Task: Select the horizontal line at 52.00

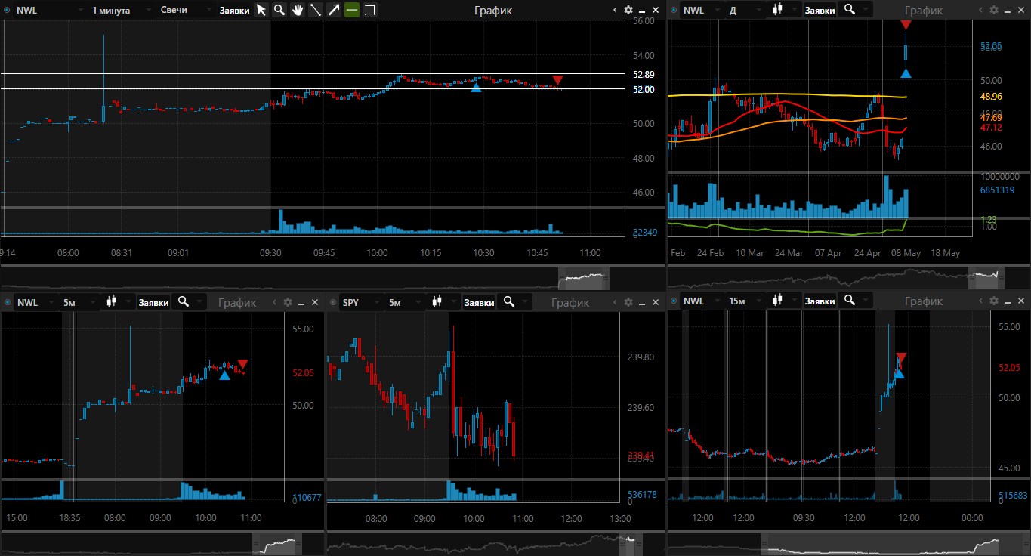Action: click(314, 88)
